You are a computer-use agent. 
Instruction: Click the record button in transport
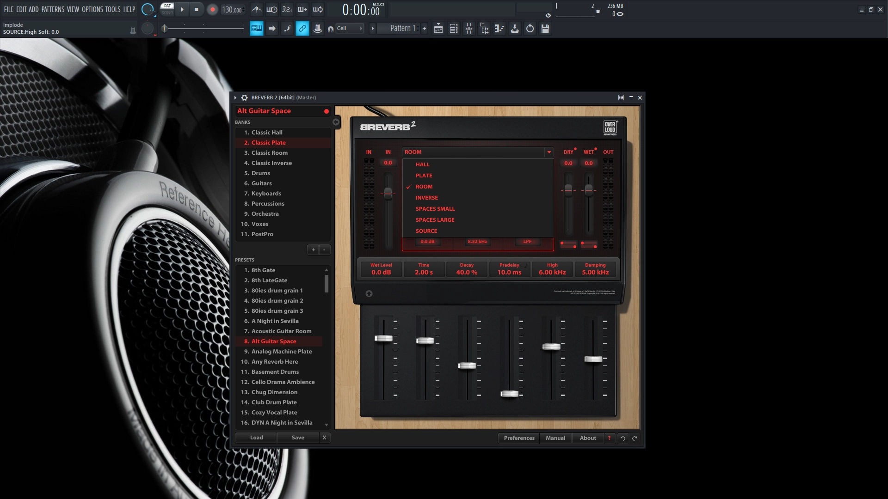click(x=212, y=9)
